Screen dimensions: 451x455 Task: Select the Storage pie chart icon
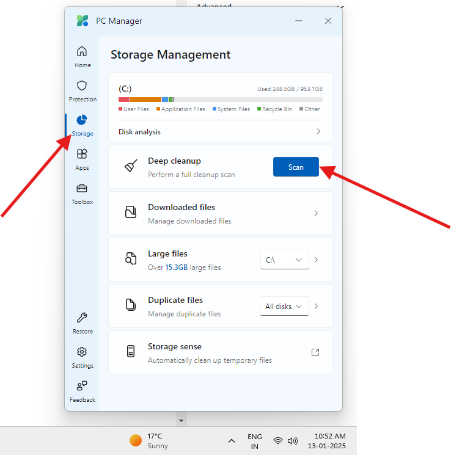point(82,120)
